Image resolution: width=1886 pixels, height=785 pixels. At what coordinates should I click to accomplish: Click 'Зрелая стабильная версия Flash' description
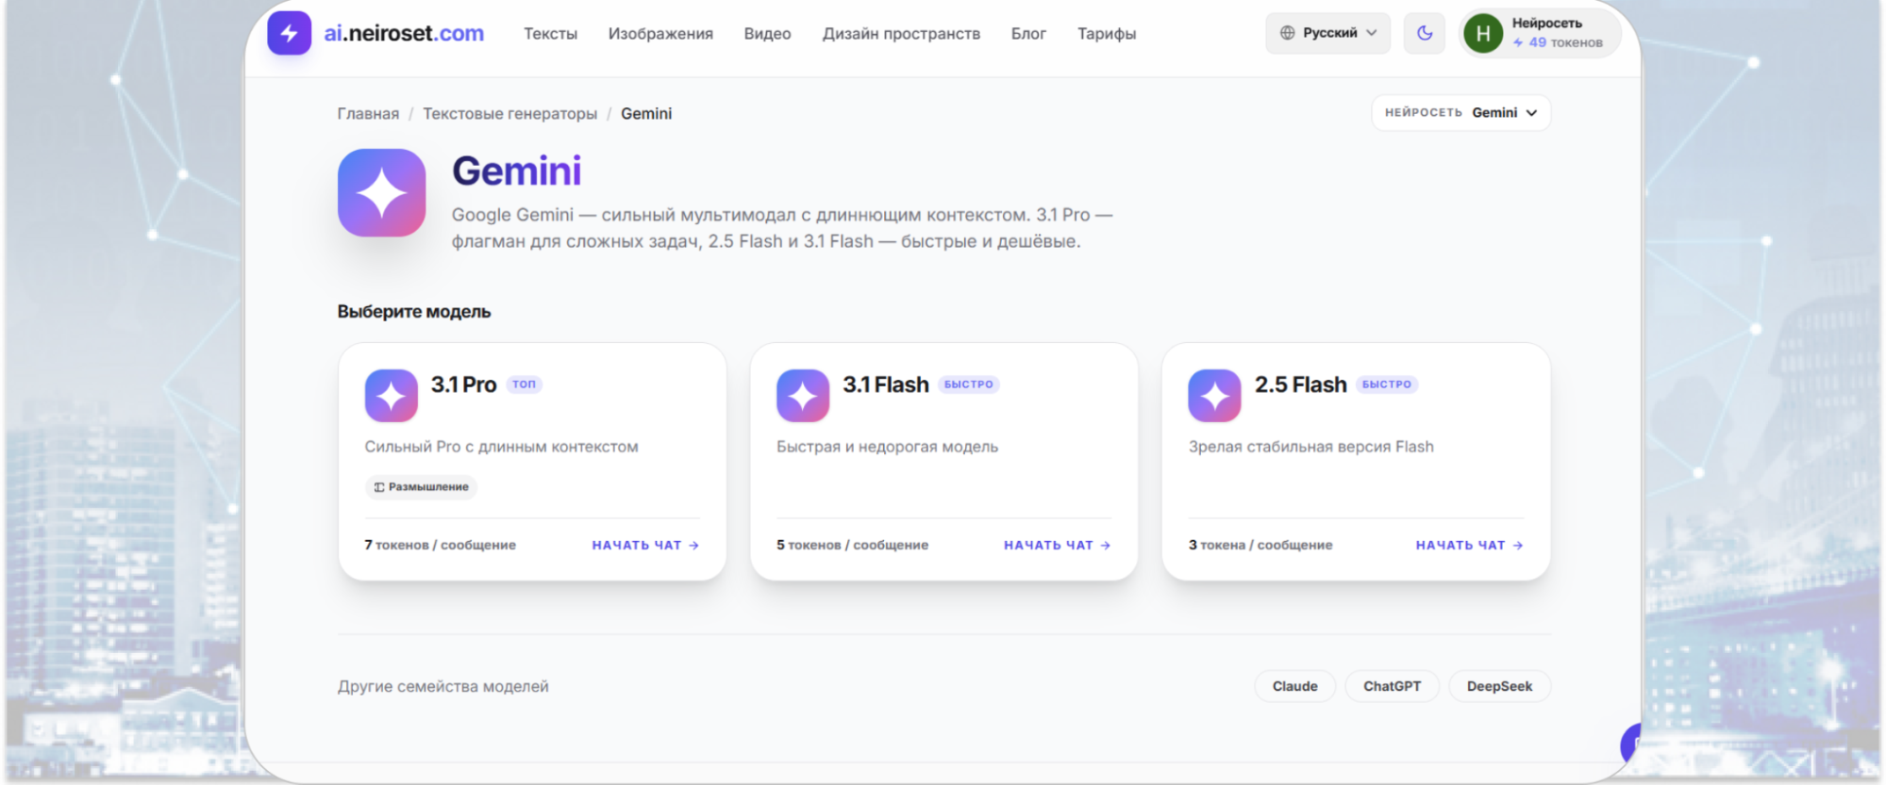click(x=1310, y=447)
